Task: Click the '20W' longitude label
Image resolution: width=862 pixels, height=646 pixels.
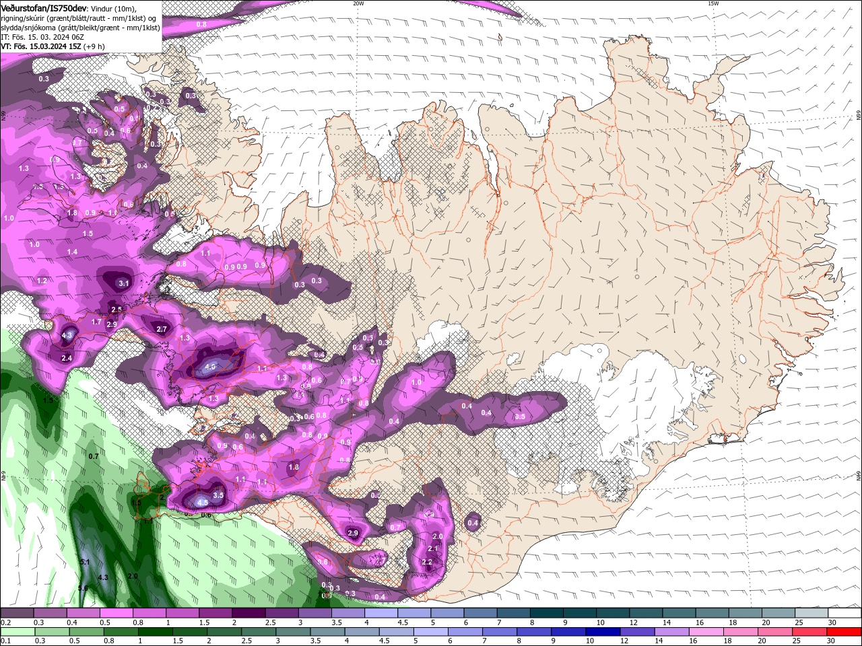Action: (358, 3)
